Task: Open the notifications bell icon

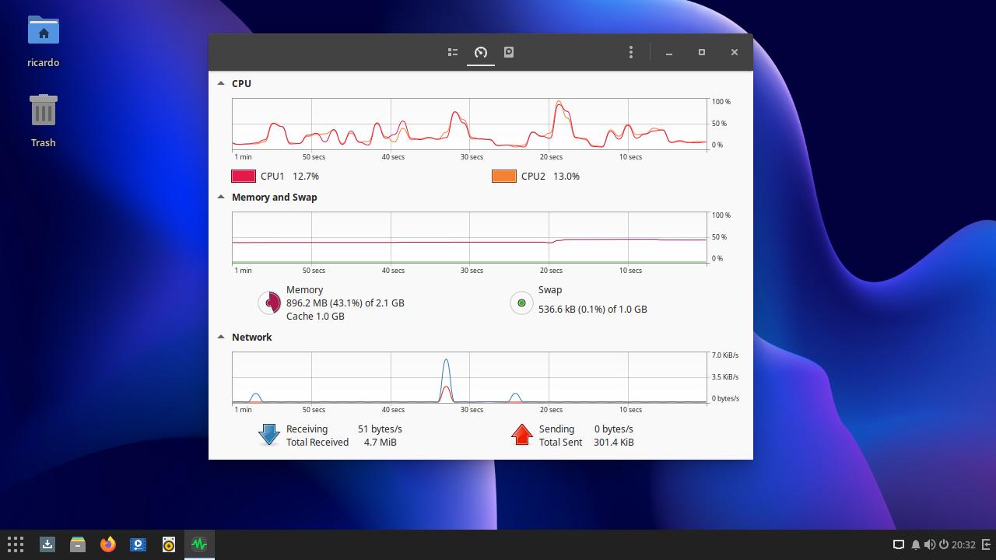Action: [x=916, y=544]
